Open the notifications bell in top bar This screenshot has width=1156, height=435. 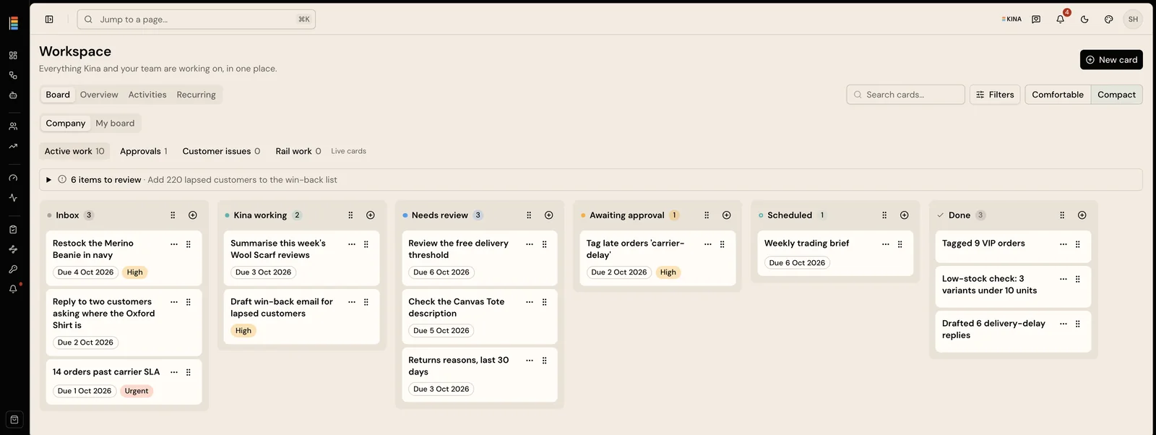1060,20
